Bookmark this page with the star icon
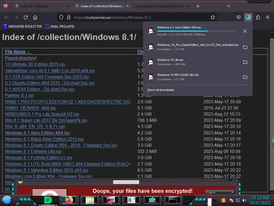 coord(212,17)
